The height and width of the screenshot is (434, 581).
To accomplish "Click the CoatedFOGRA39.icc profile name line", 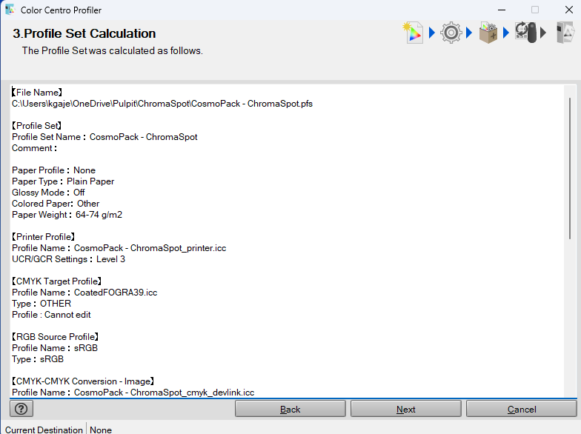I will [84, 293].
